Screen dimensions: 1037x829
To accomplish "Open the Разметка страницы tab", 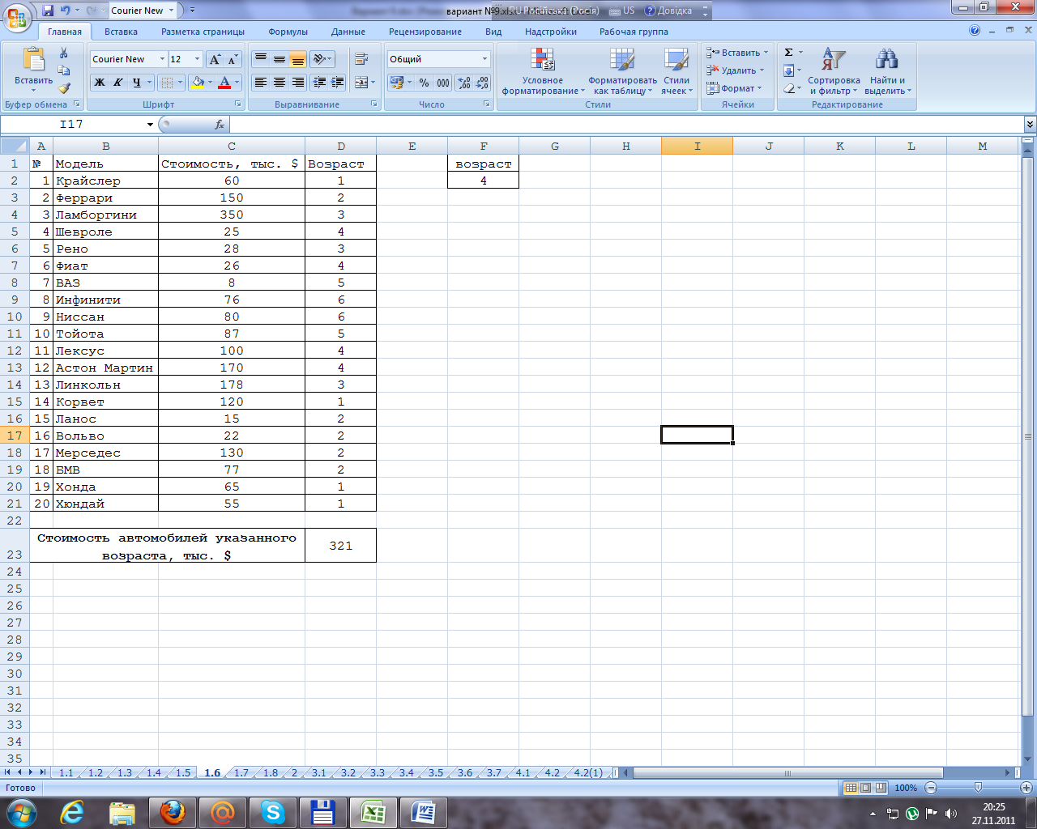I will pyautogui.click(x=203, y=32).
